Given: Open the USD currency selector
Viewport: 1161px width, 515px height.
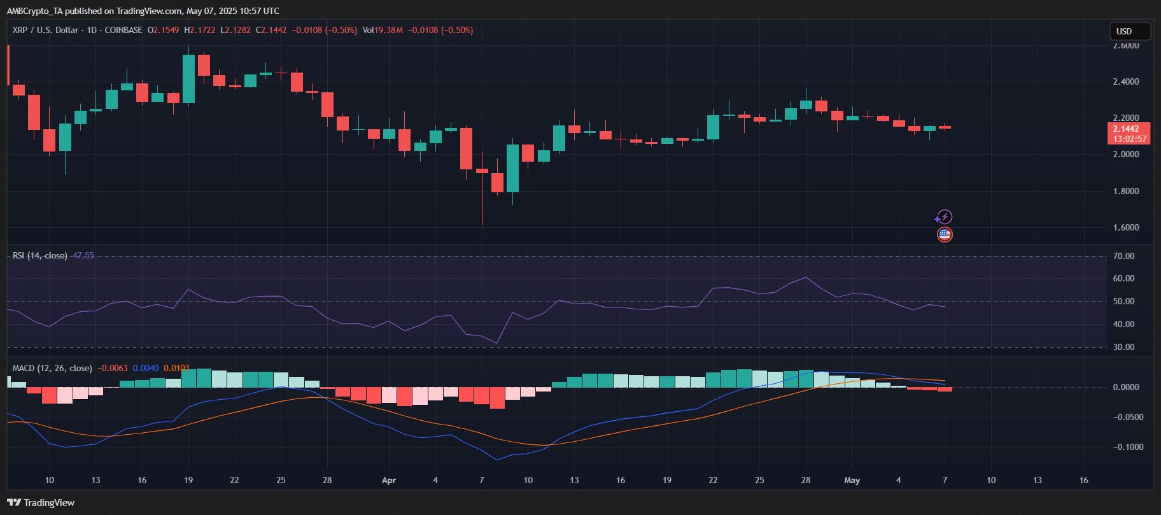Looking at the screenshot, I should pos(1129,31).
